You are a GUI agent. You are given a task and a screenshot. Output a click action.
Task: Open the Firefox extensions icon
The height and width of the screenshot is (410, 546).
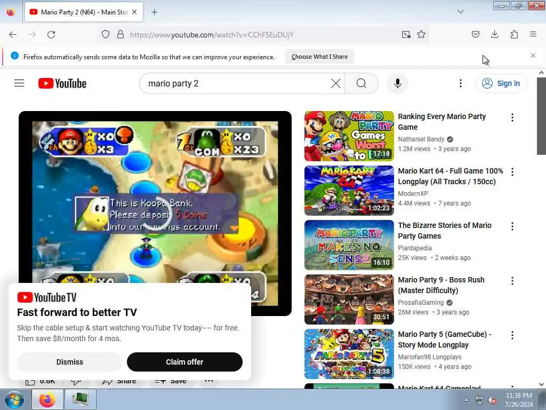tap(514, 34)
